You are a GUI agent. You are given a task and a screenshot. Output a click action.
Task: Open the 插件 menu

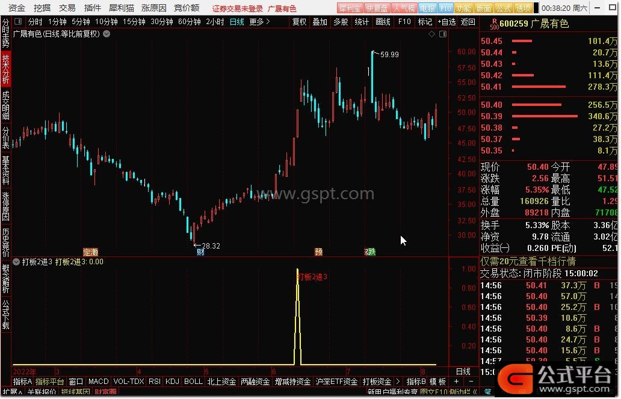[x=93, y=8]
